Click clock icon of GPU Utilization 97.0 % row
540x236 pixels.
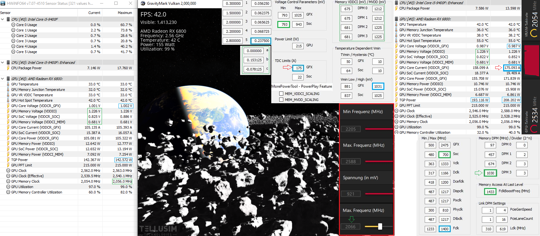click(8, 187)
